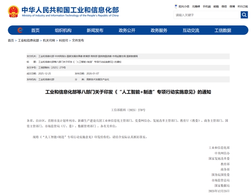Click the circular arrow icon in navigation bar
This screenshot has height=196, width=251.
[x=20, y=30]
